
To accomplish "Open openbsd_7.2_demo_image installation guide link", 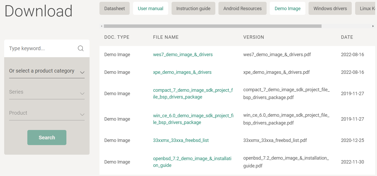I will click(x=192, y=162).
